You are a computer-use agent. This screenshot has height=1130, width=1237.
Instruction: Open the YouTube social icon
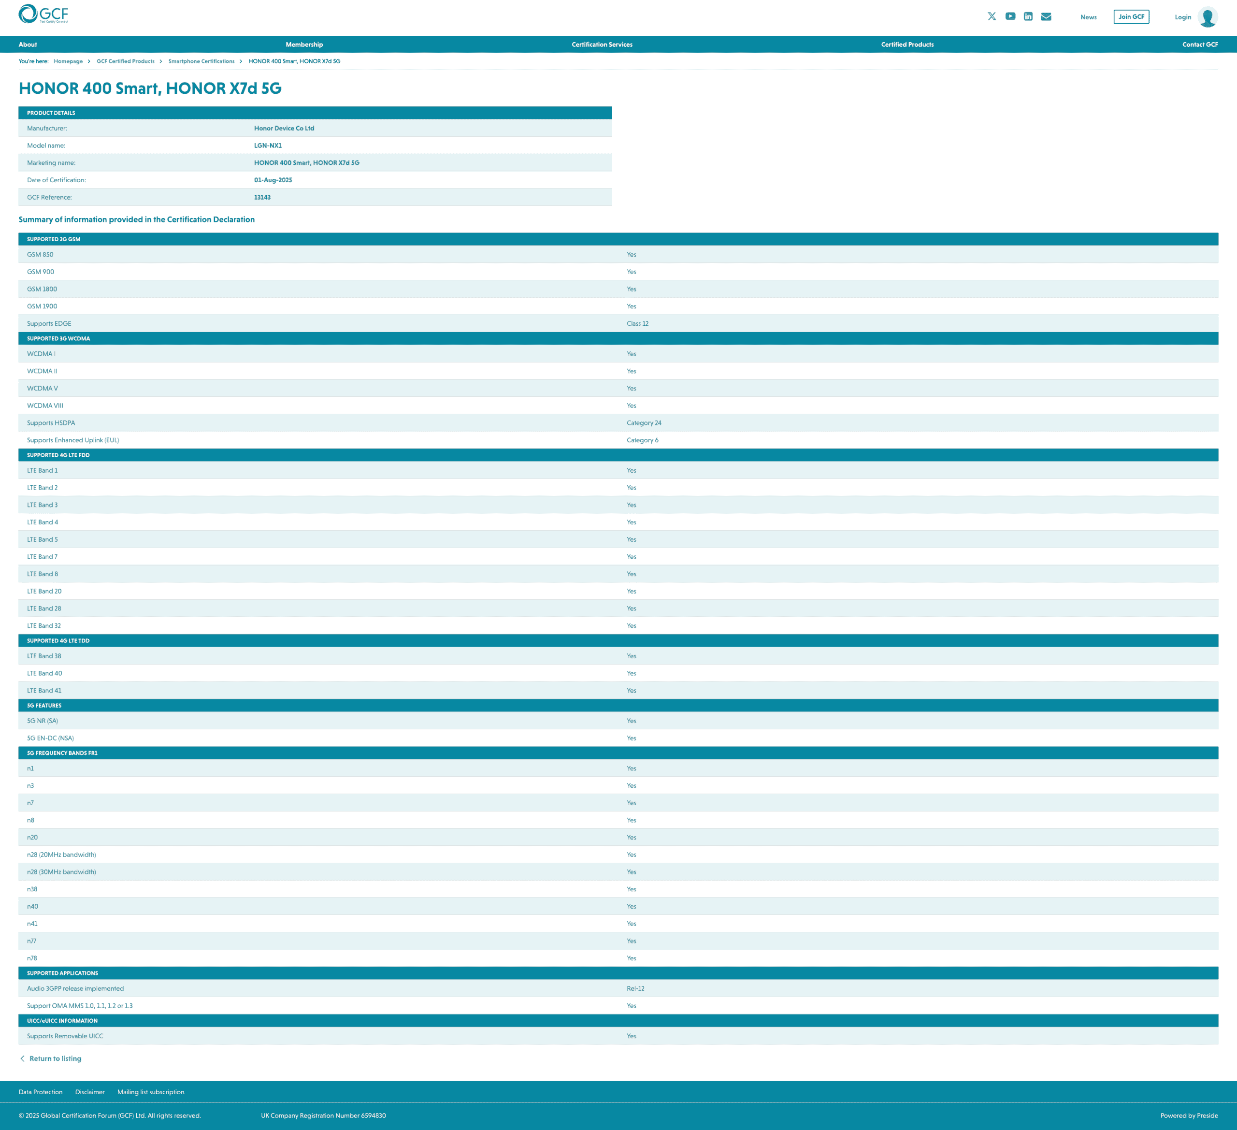1010,16
